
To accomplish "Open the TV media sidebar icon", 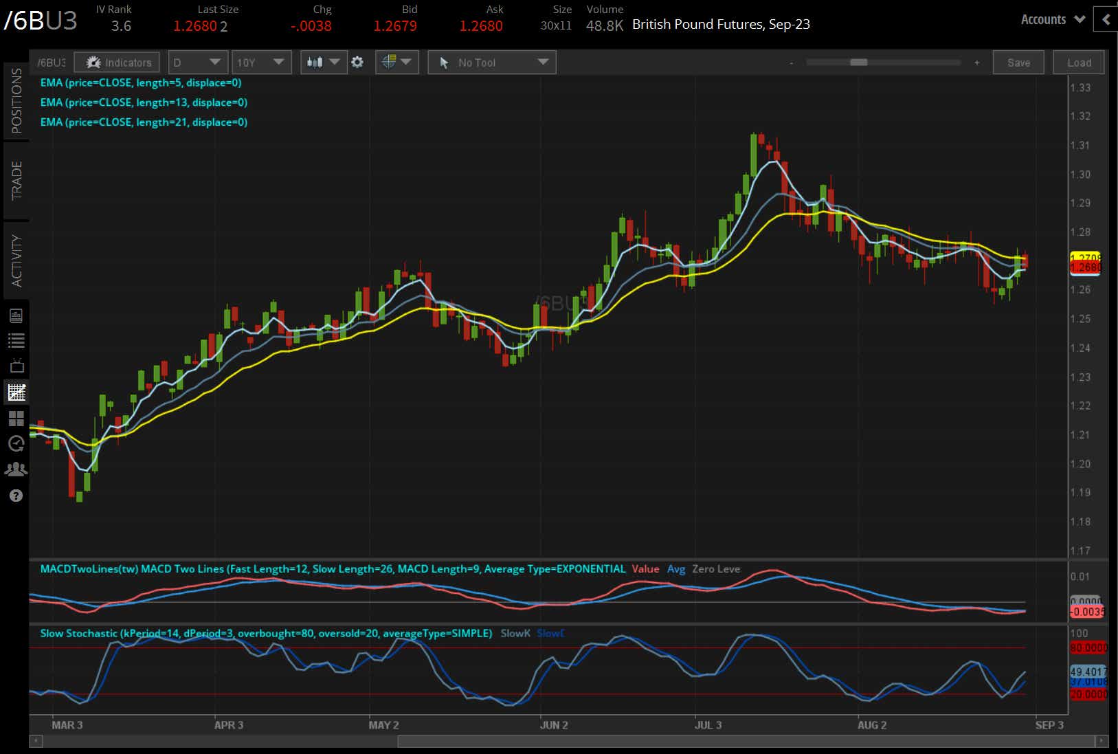I will click(x=16, y=366).
